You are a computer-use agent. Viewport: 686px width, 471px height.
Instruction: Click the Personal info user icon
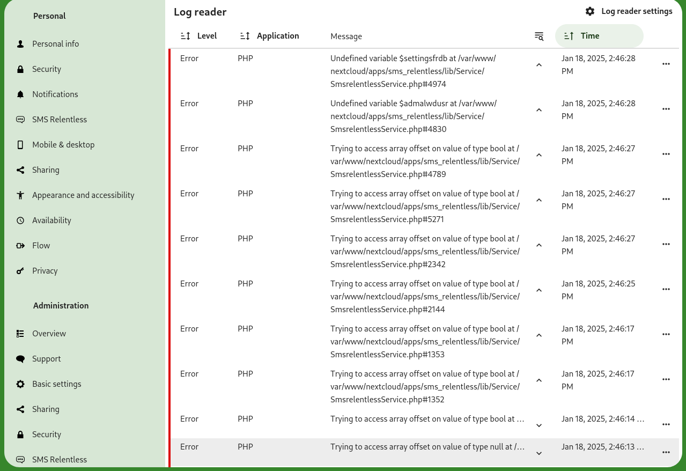click(x=20, y=44)
